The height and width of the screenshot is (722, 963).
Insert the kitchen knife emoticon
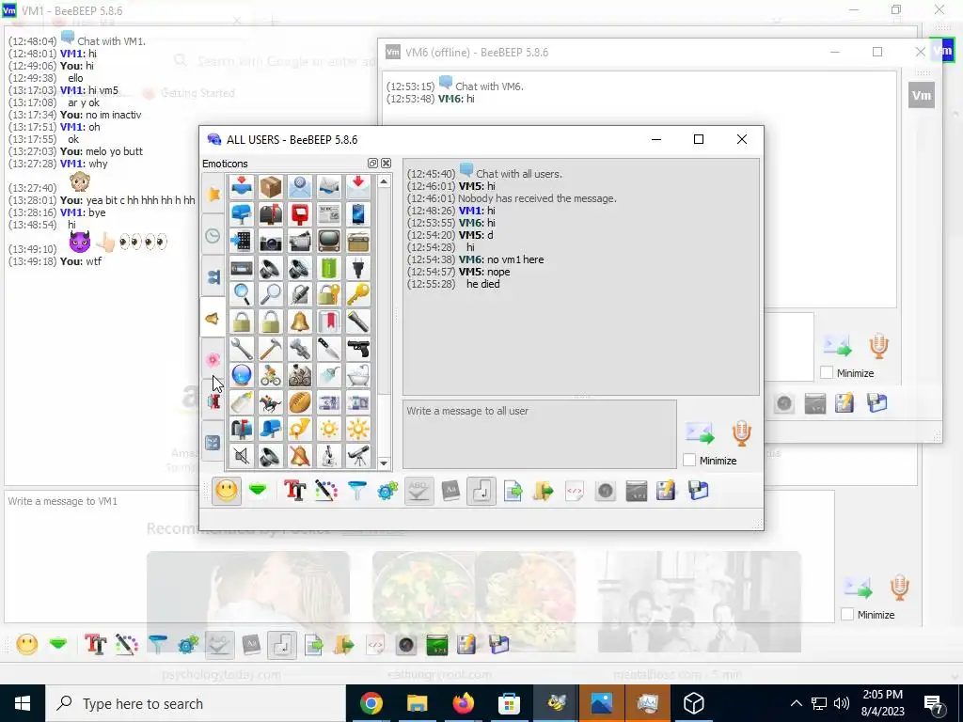328,349
